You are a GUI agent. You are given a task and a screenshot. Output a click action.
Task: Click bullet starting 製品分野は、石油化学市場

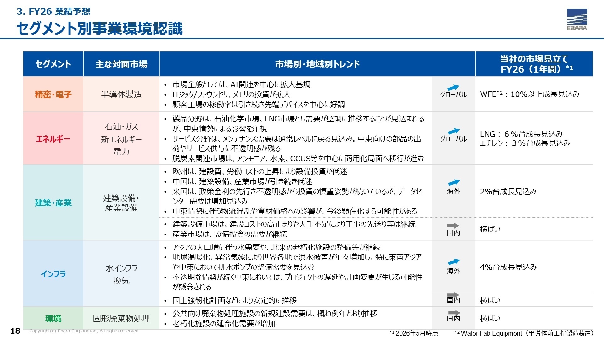pyautogui.click(x=298, y=124)
